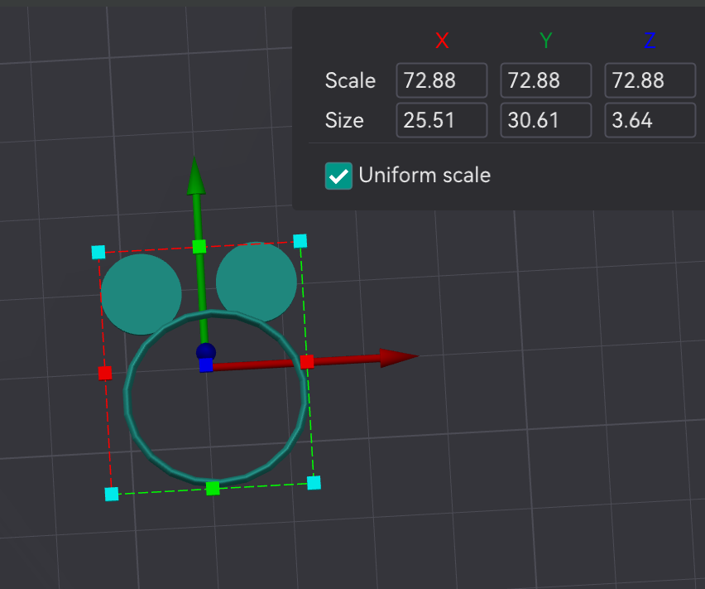Click the dark blue sphere at gizmo center

pos(206,352)
